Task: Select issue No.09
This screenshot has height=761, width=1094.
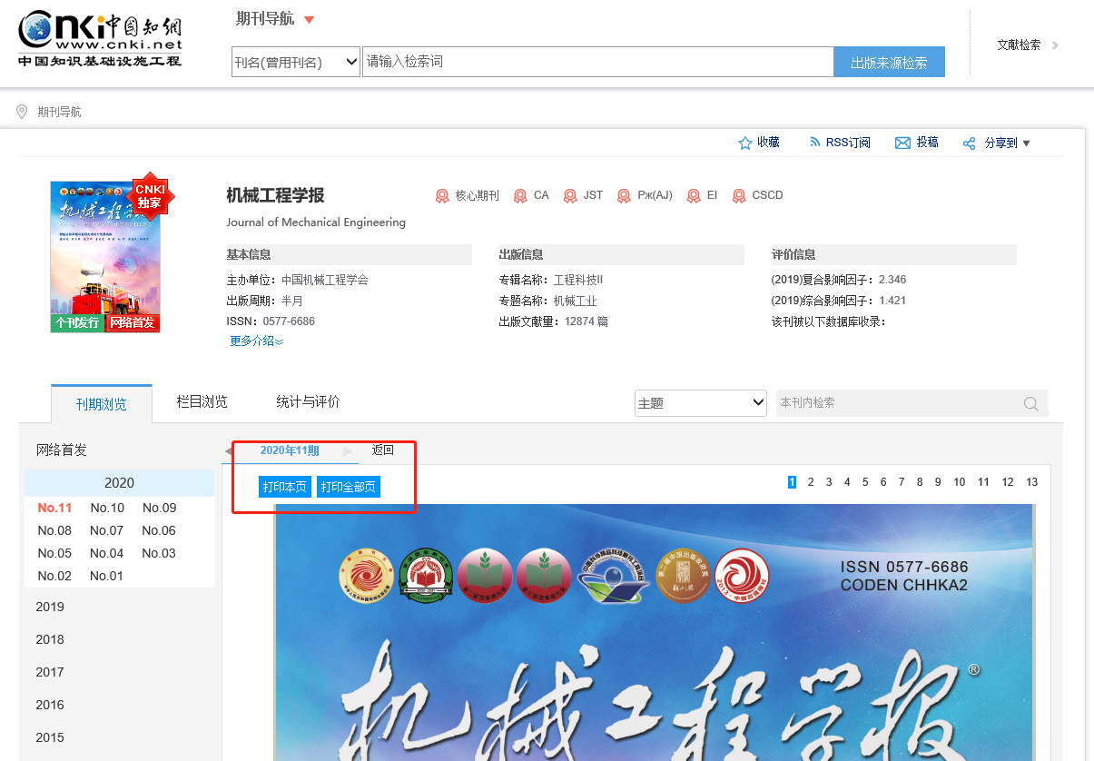Action: click(x=160, y=508)
